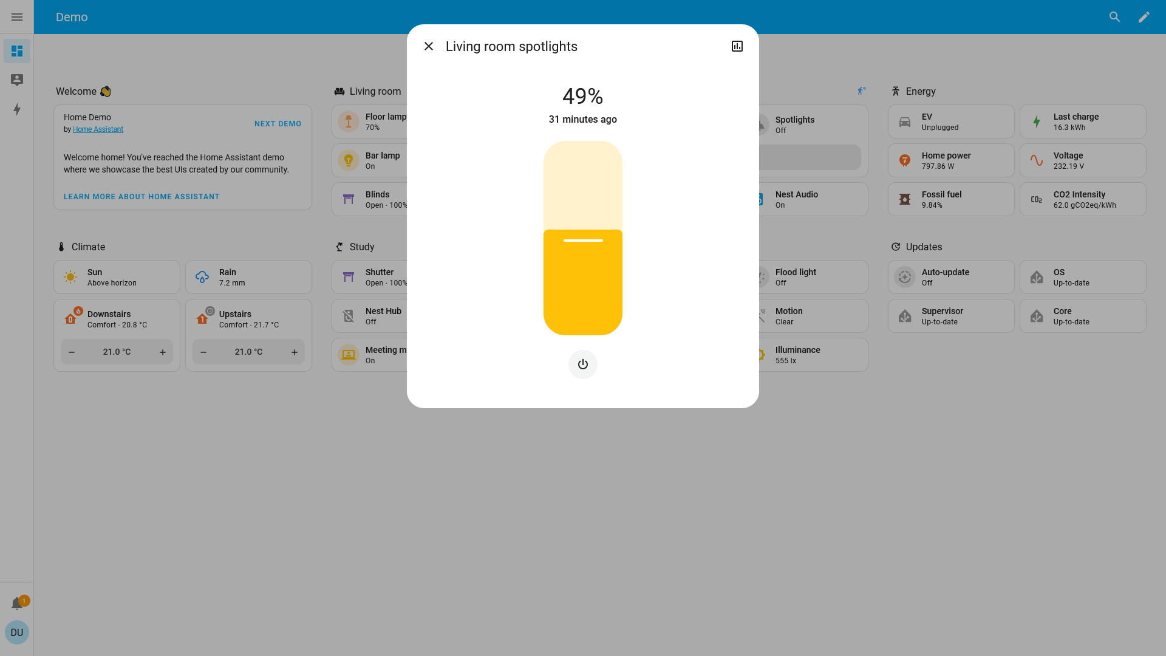
Task: Toggle spotlights power button
Action: click(x=582, y=364)
